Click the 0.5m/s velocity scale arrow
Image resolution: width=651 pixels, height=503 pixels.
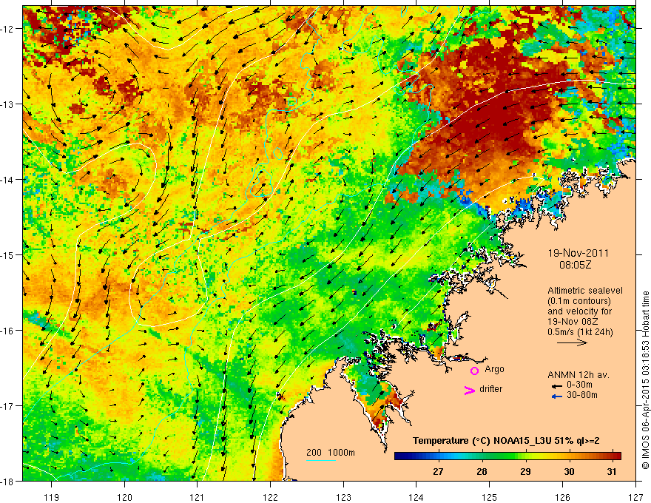572,342
